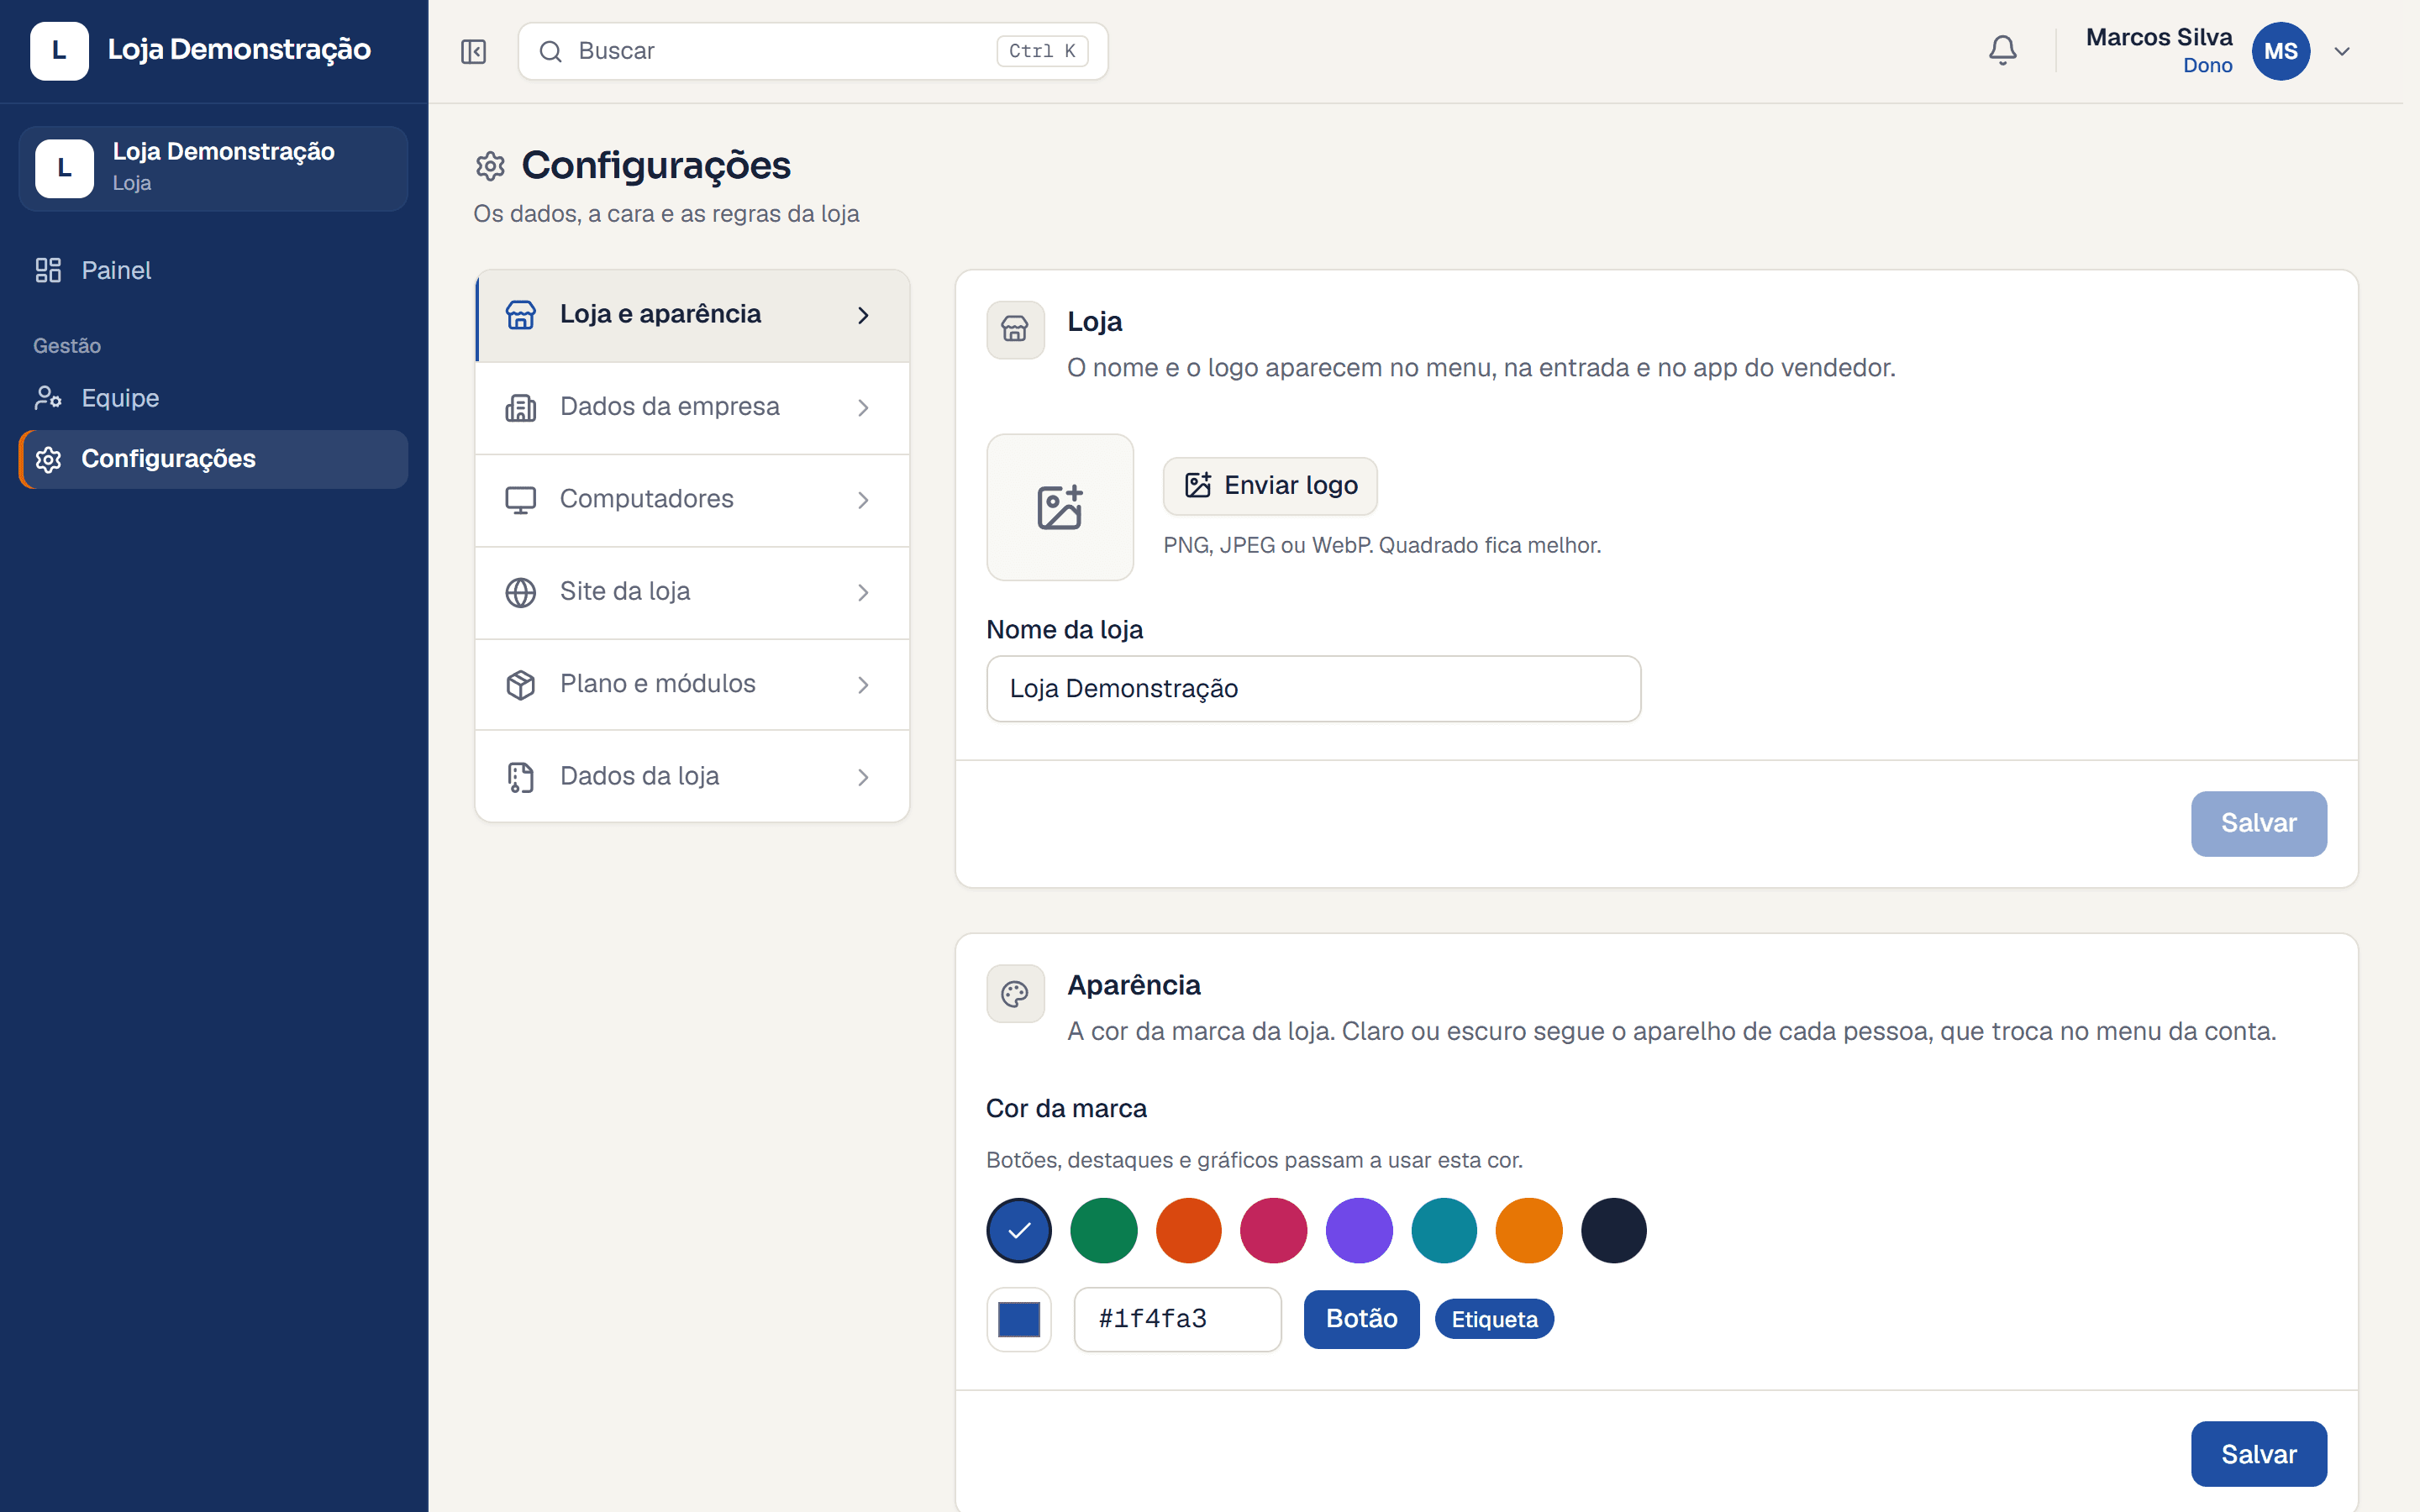
Task: Open Equipe in the sidebar
Action: tap(213, 398)
